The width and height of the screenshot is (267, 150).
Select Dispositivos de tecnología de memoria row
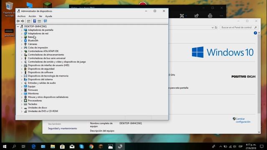click(48, 76)
